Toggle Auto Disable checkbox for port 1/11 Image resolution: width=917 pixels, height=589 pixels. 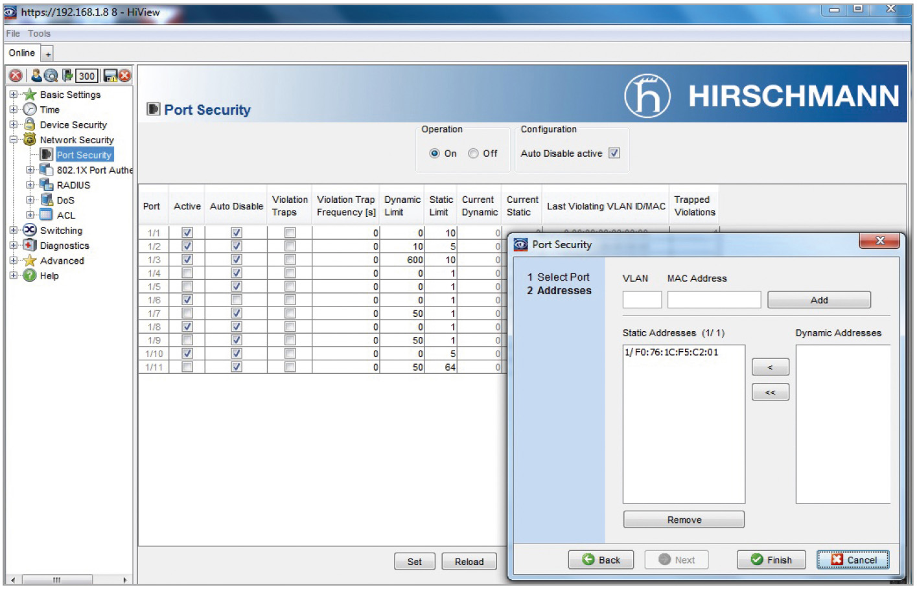point(237,367)
